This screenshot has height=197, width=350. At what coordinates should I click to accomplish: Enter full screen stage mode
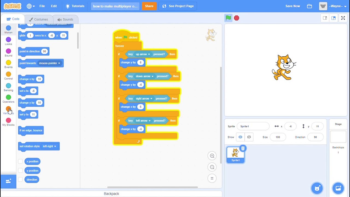(x=343, y=18)
